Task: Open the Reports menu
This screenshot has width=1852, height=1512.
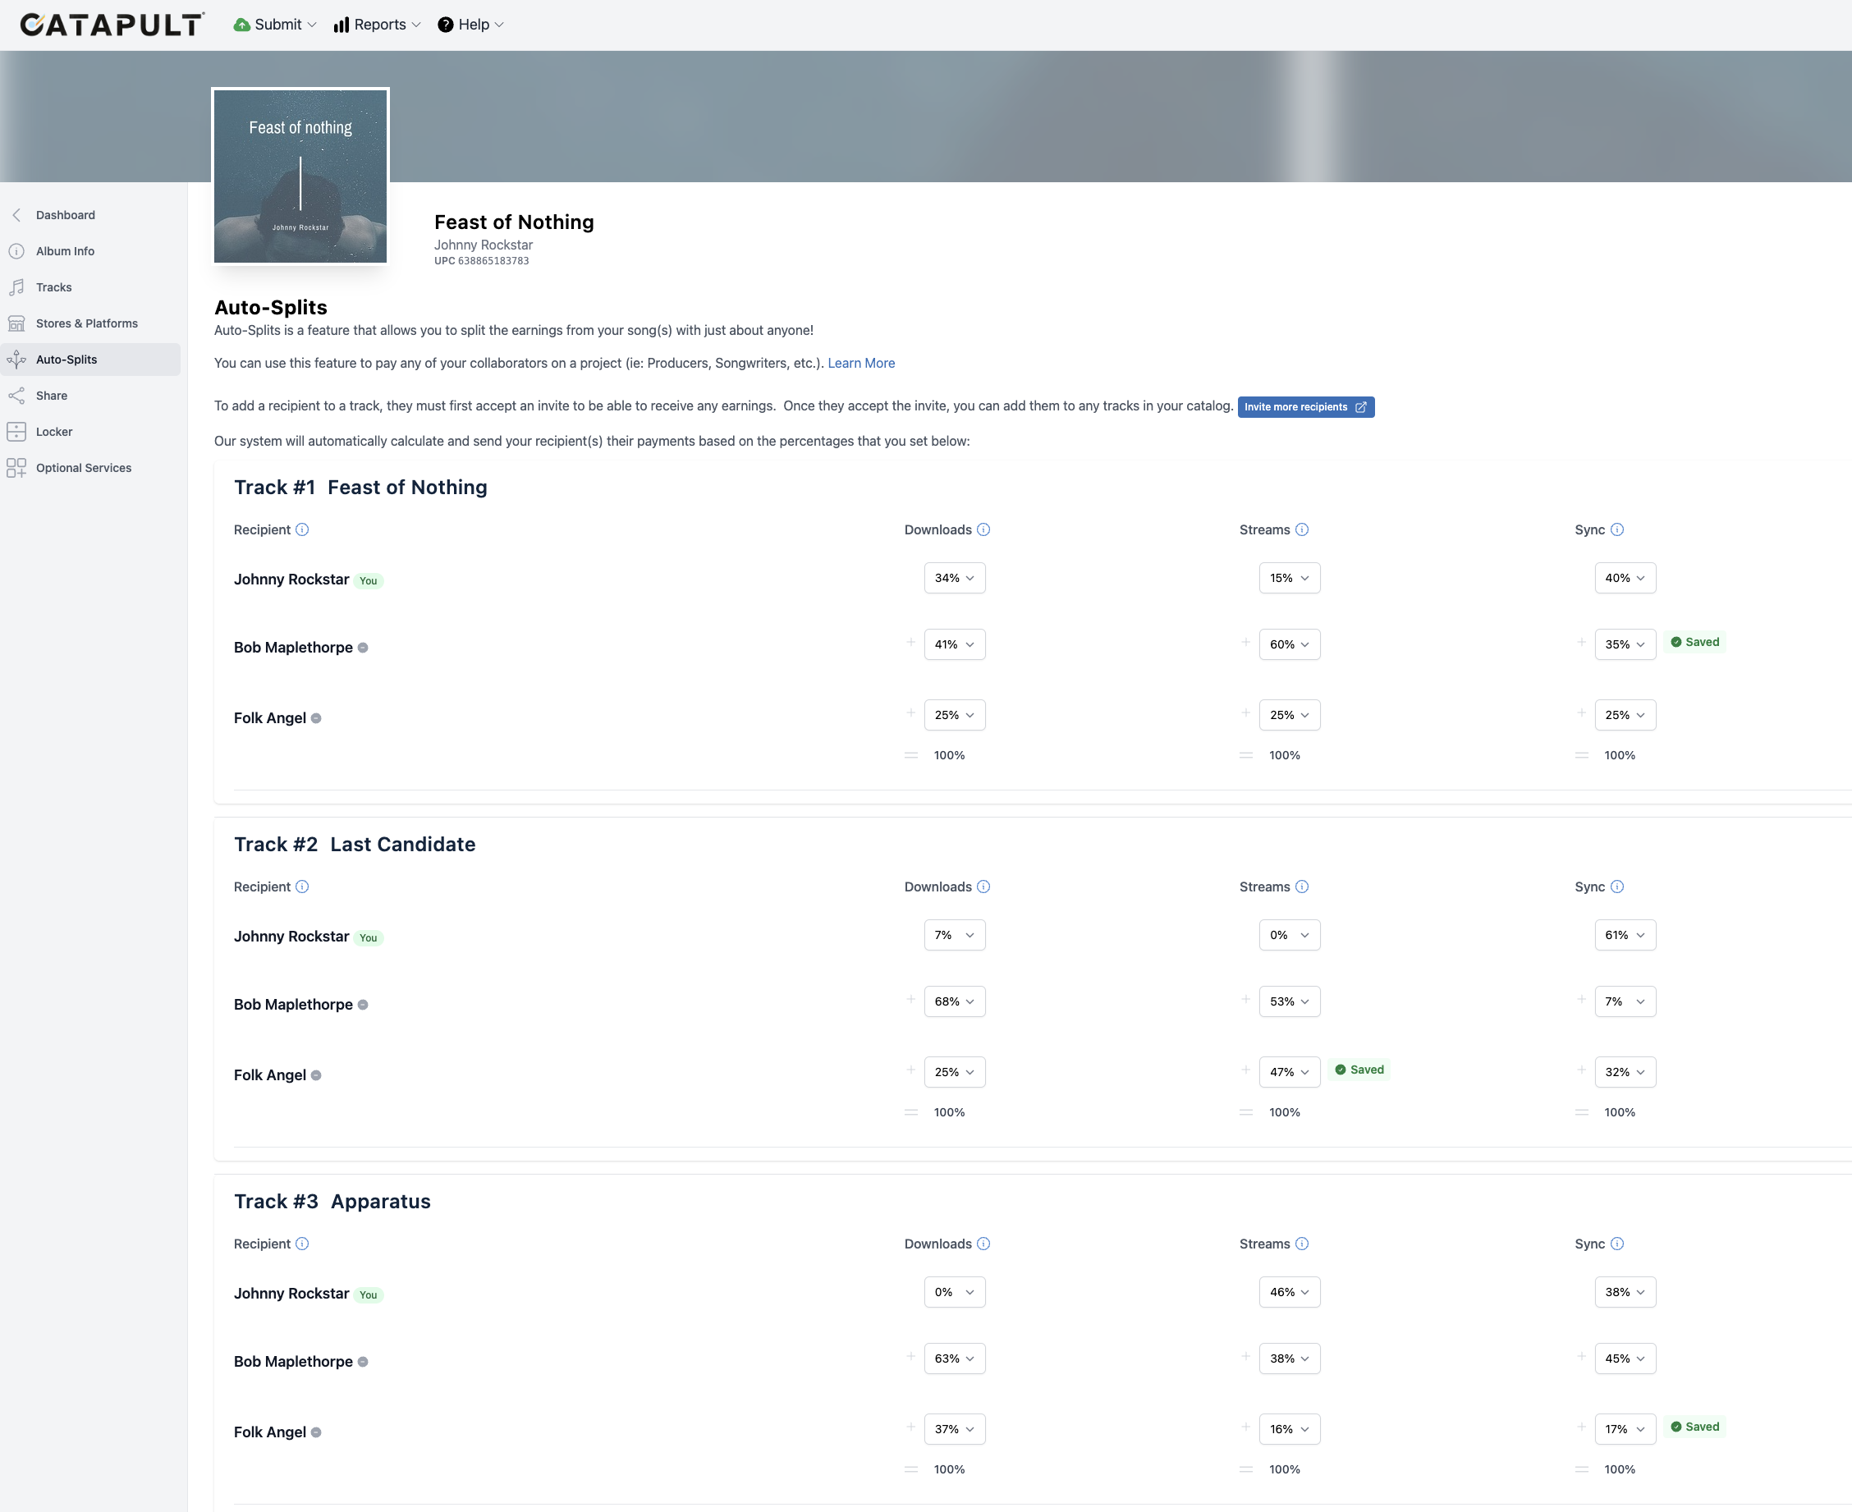Action: coord(377,25)
